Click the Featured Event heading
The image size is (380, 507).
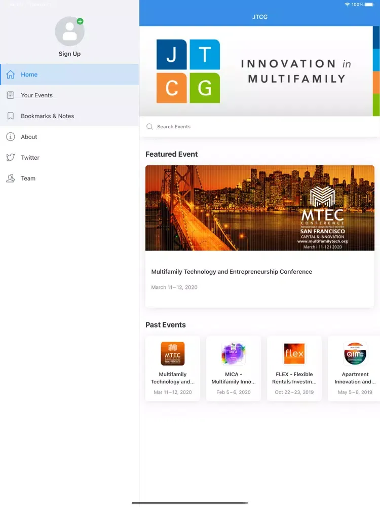(x=172, y=154)
